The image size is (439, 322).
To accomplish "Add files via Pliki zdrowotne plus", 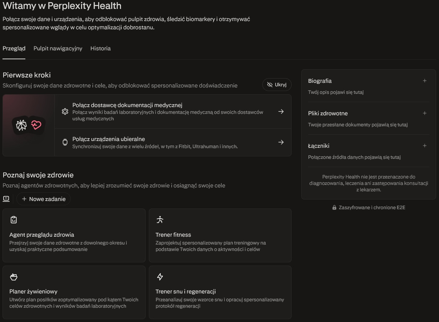I will coord(424,113).
